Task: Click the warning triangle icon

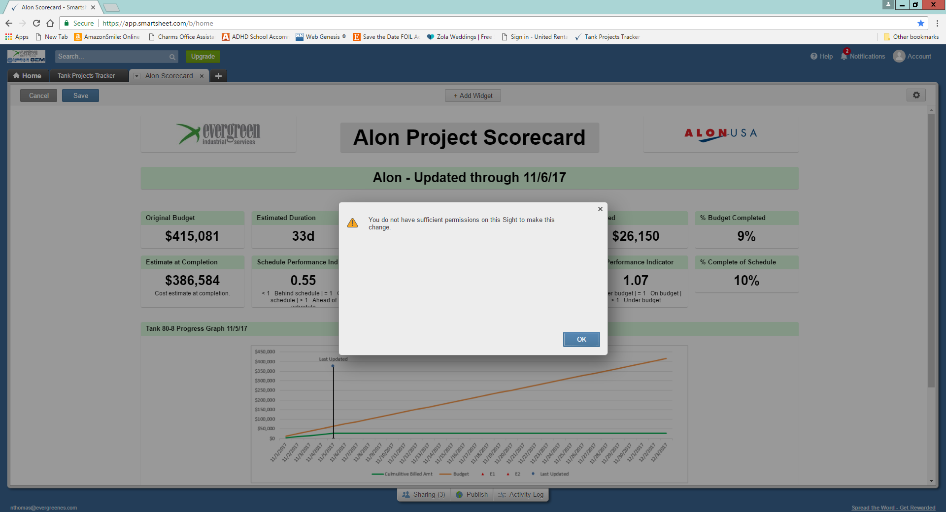Action: [x=353, y=223]
